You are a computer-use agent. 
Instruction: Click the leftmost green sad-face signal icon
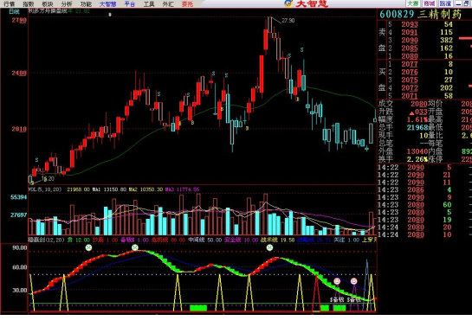pos(88,247)
